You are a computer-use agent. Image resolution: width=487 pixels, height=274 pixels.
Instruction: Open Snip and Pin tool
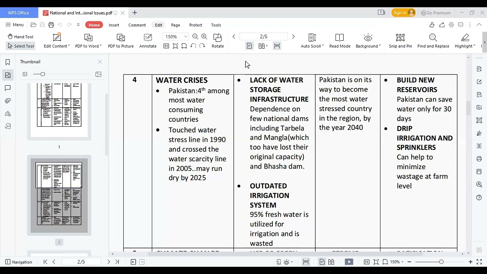400,41
